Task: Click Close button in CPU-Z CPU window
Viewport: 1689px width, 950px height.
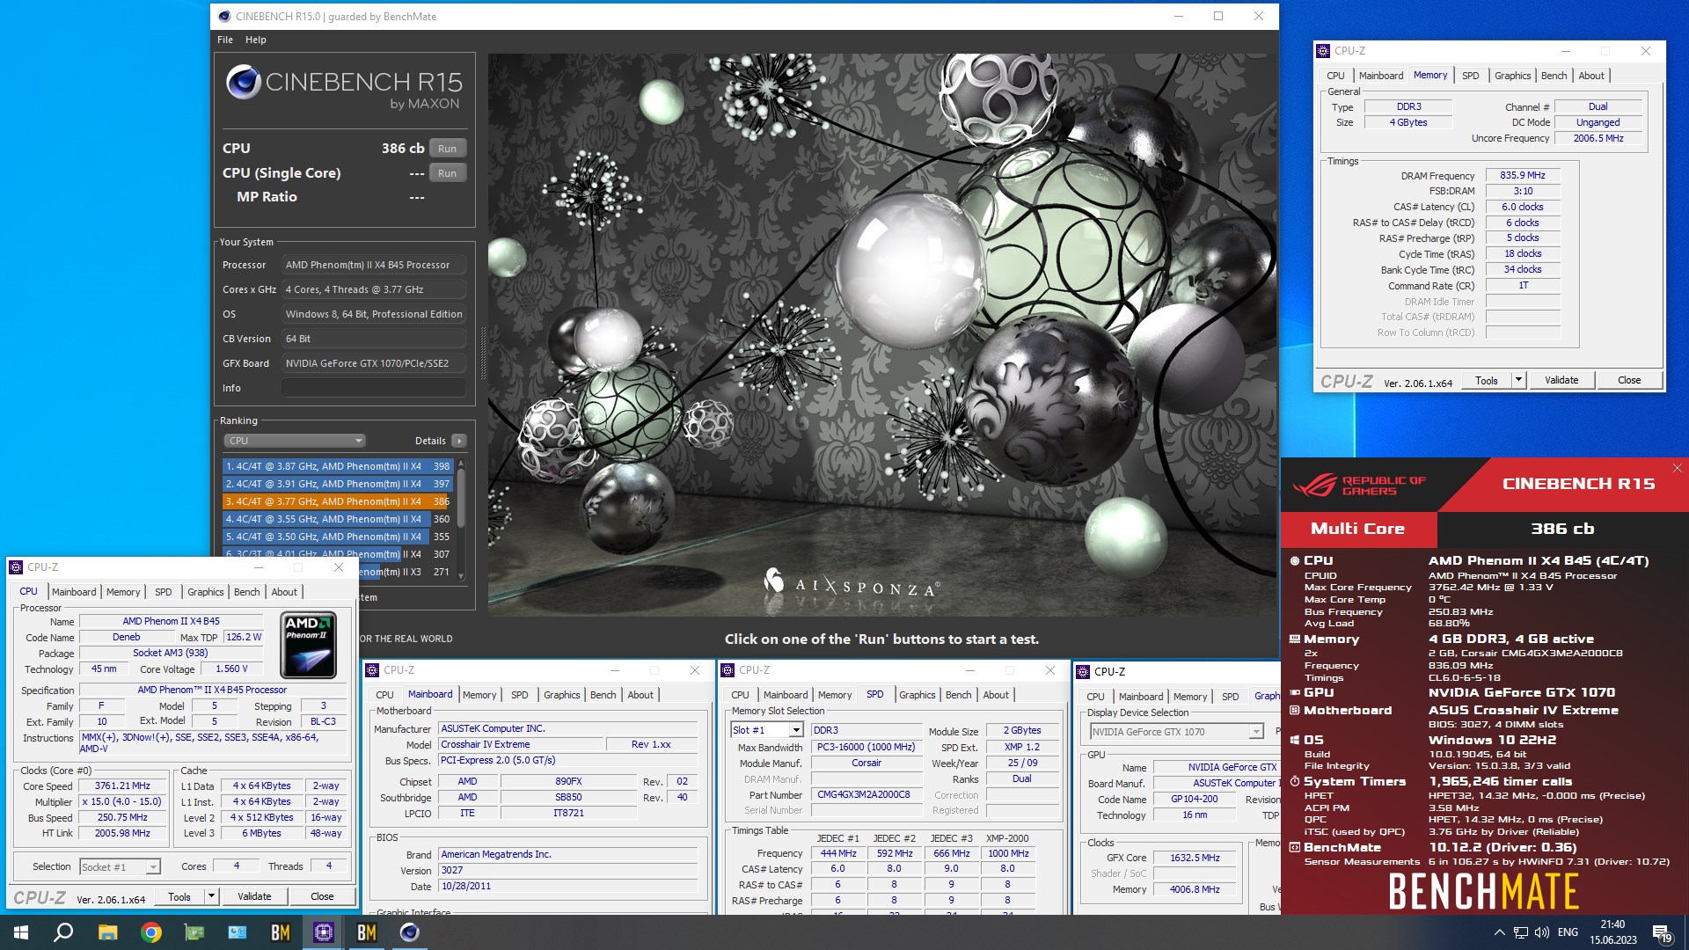Action: click(x=322, y=896)
